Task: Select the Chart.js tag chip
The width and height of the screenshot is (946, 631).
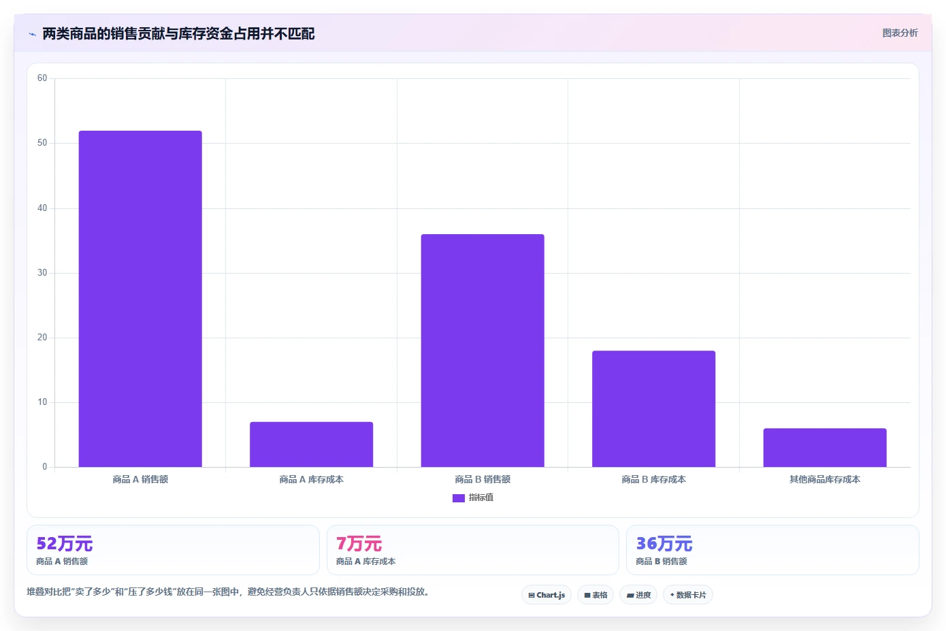Action: pos(547,595)
